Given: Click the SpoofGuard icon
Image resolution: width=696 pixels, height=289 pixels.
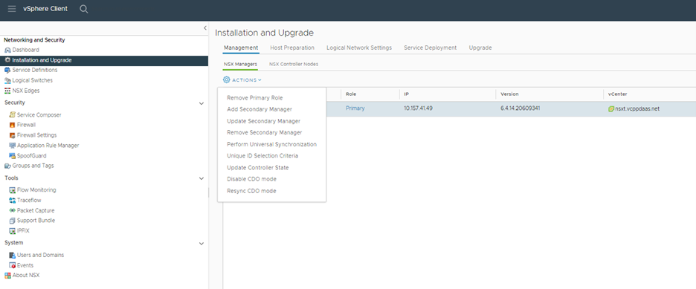Looking at the screenshot, I should pos(13,156).
